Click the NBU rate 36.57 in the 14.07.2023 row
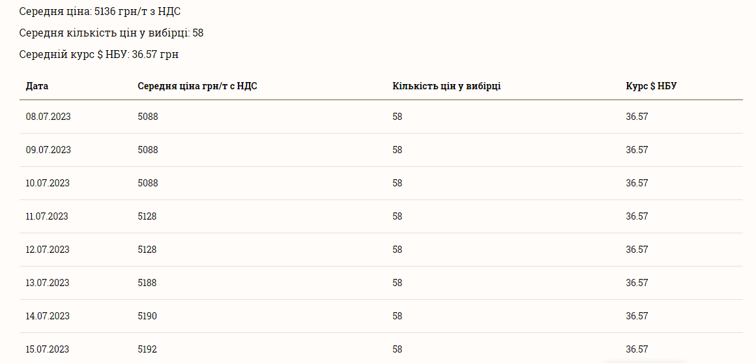This screenshot has height=363, width=756. tap(637, 316)
